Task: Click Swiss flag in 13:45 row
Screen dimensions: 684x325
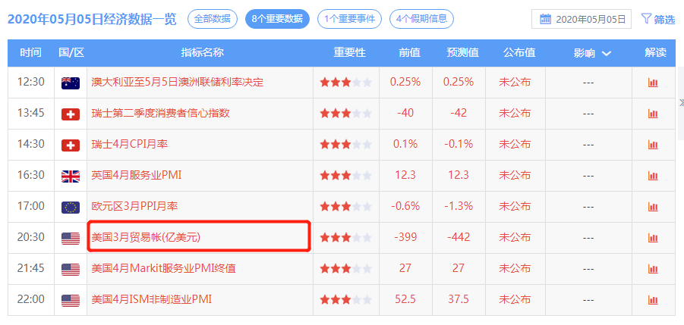Action: point(71,114)
